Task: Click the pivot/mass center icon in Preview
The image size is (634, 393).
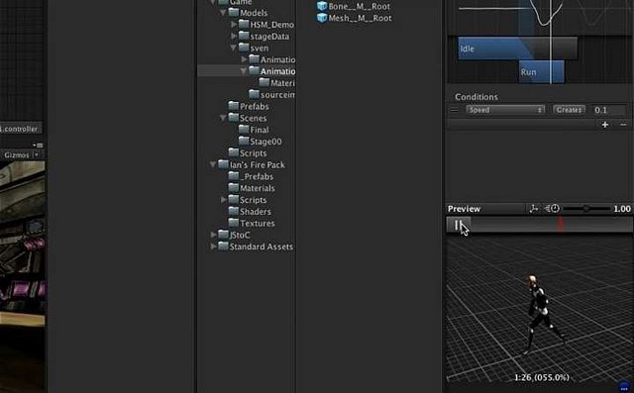Action: click(534, 209)
